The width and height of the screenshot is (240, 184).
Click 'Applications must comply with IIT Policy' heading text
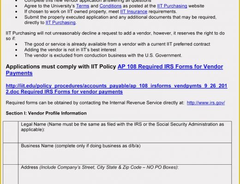pos(61,67)
